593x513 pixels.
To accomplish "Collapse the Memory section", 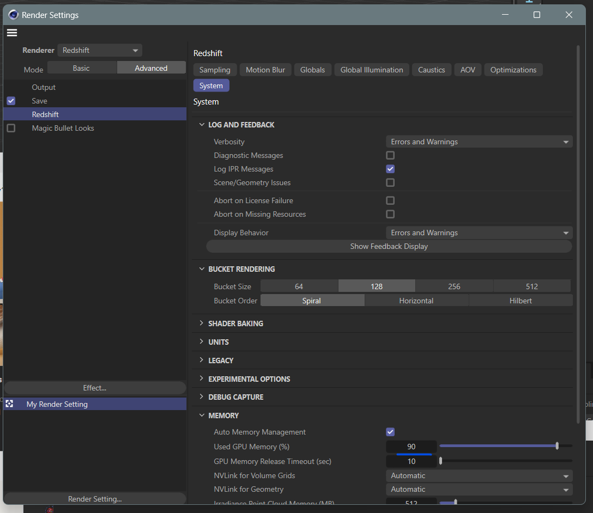I will pos(202,415).
